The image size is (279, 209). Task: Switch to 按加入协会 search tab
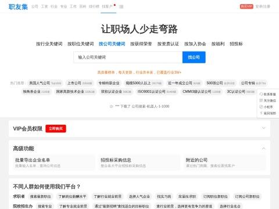(x=195, y=44)
